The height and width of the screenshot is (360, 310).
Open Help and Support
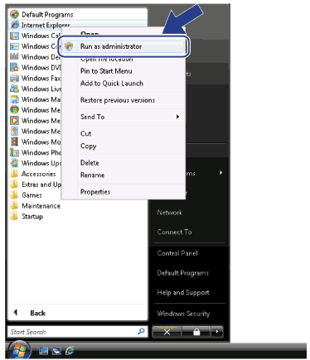click(183, 292)
